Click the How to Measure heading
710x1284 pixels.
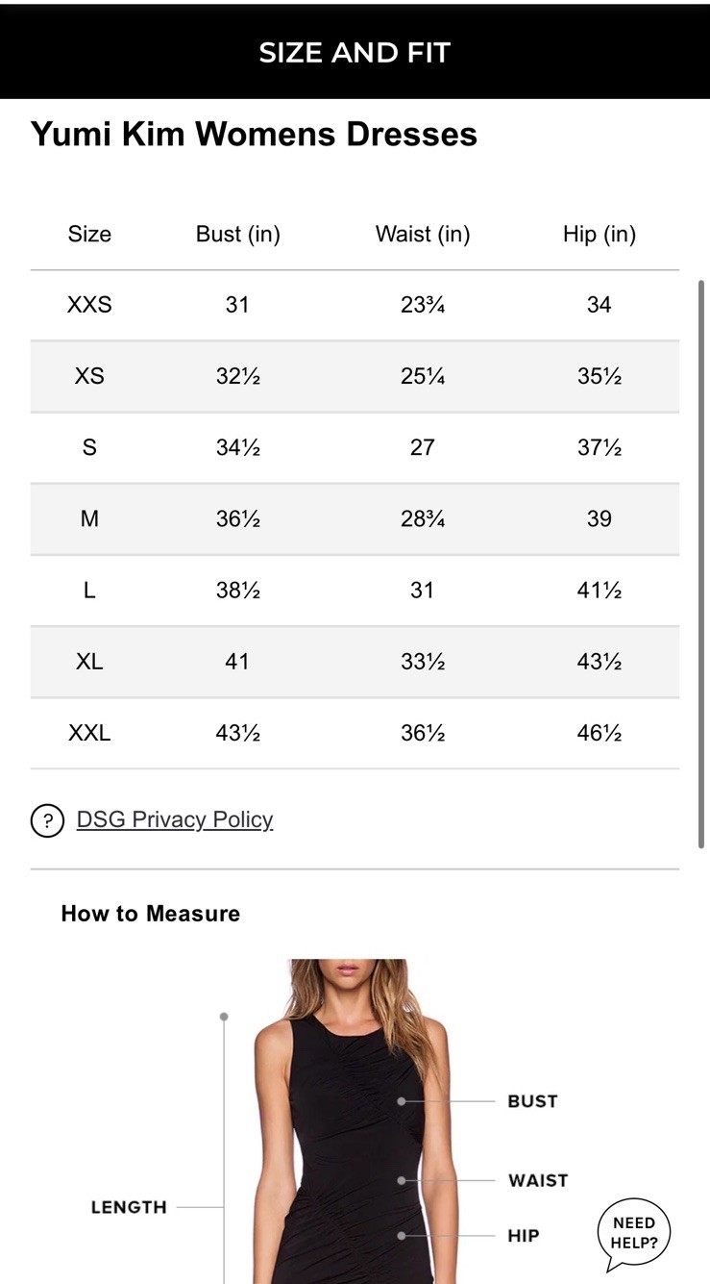(151, 914)
